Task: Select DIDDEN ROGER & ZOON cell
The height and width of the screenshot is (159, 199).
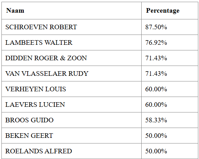Action: click(72, 58)
